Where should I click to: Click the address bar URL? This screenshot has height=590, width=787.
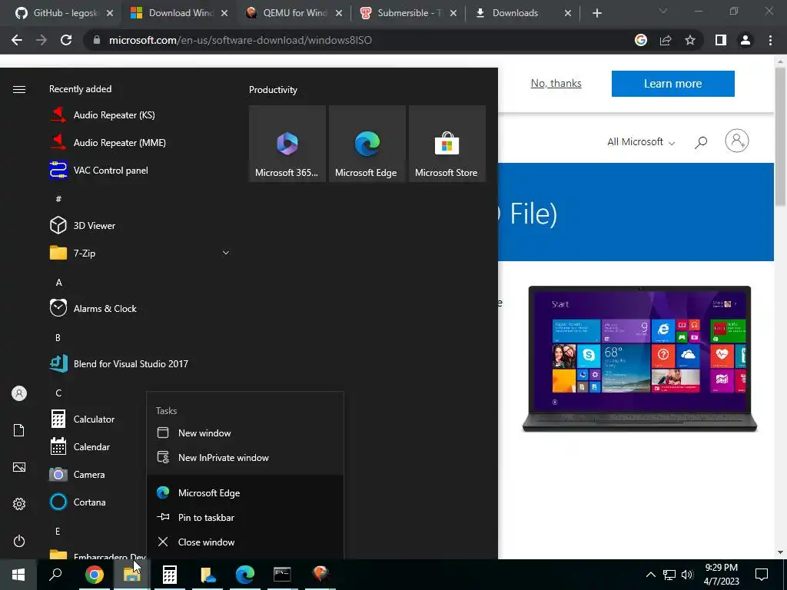tap(241, 40)
